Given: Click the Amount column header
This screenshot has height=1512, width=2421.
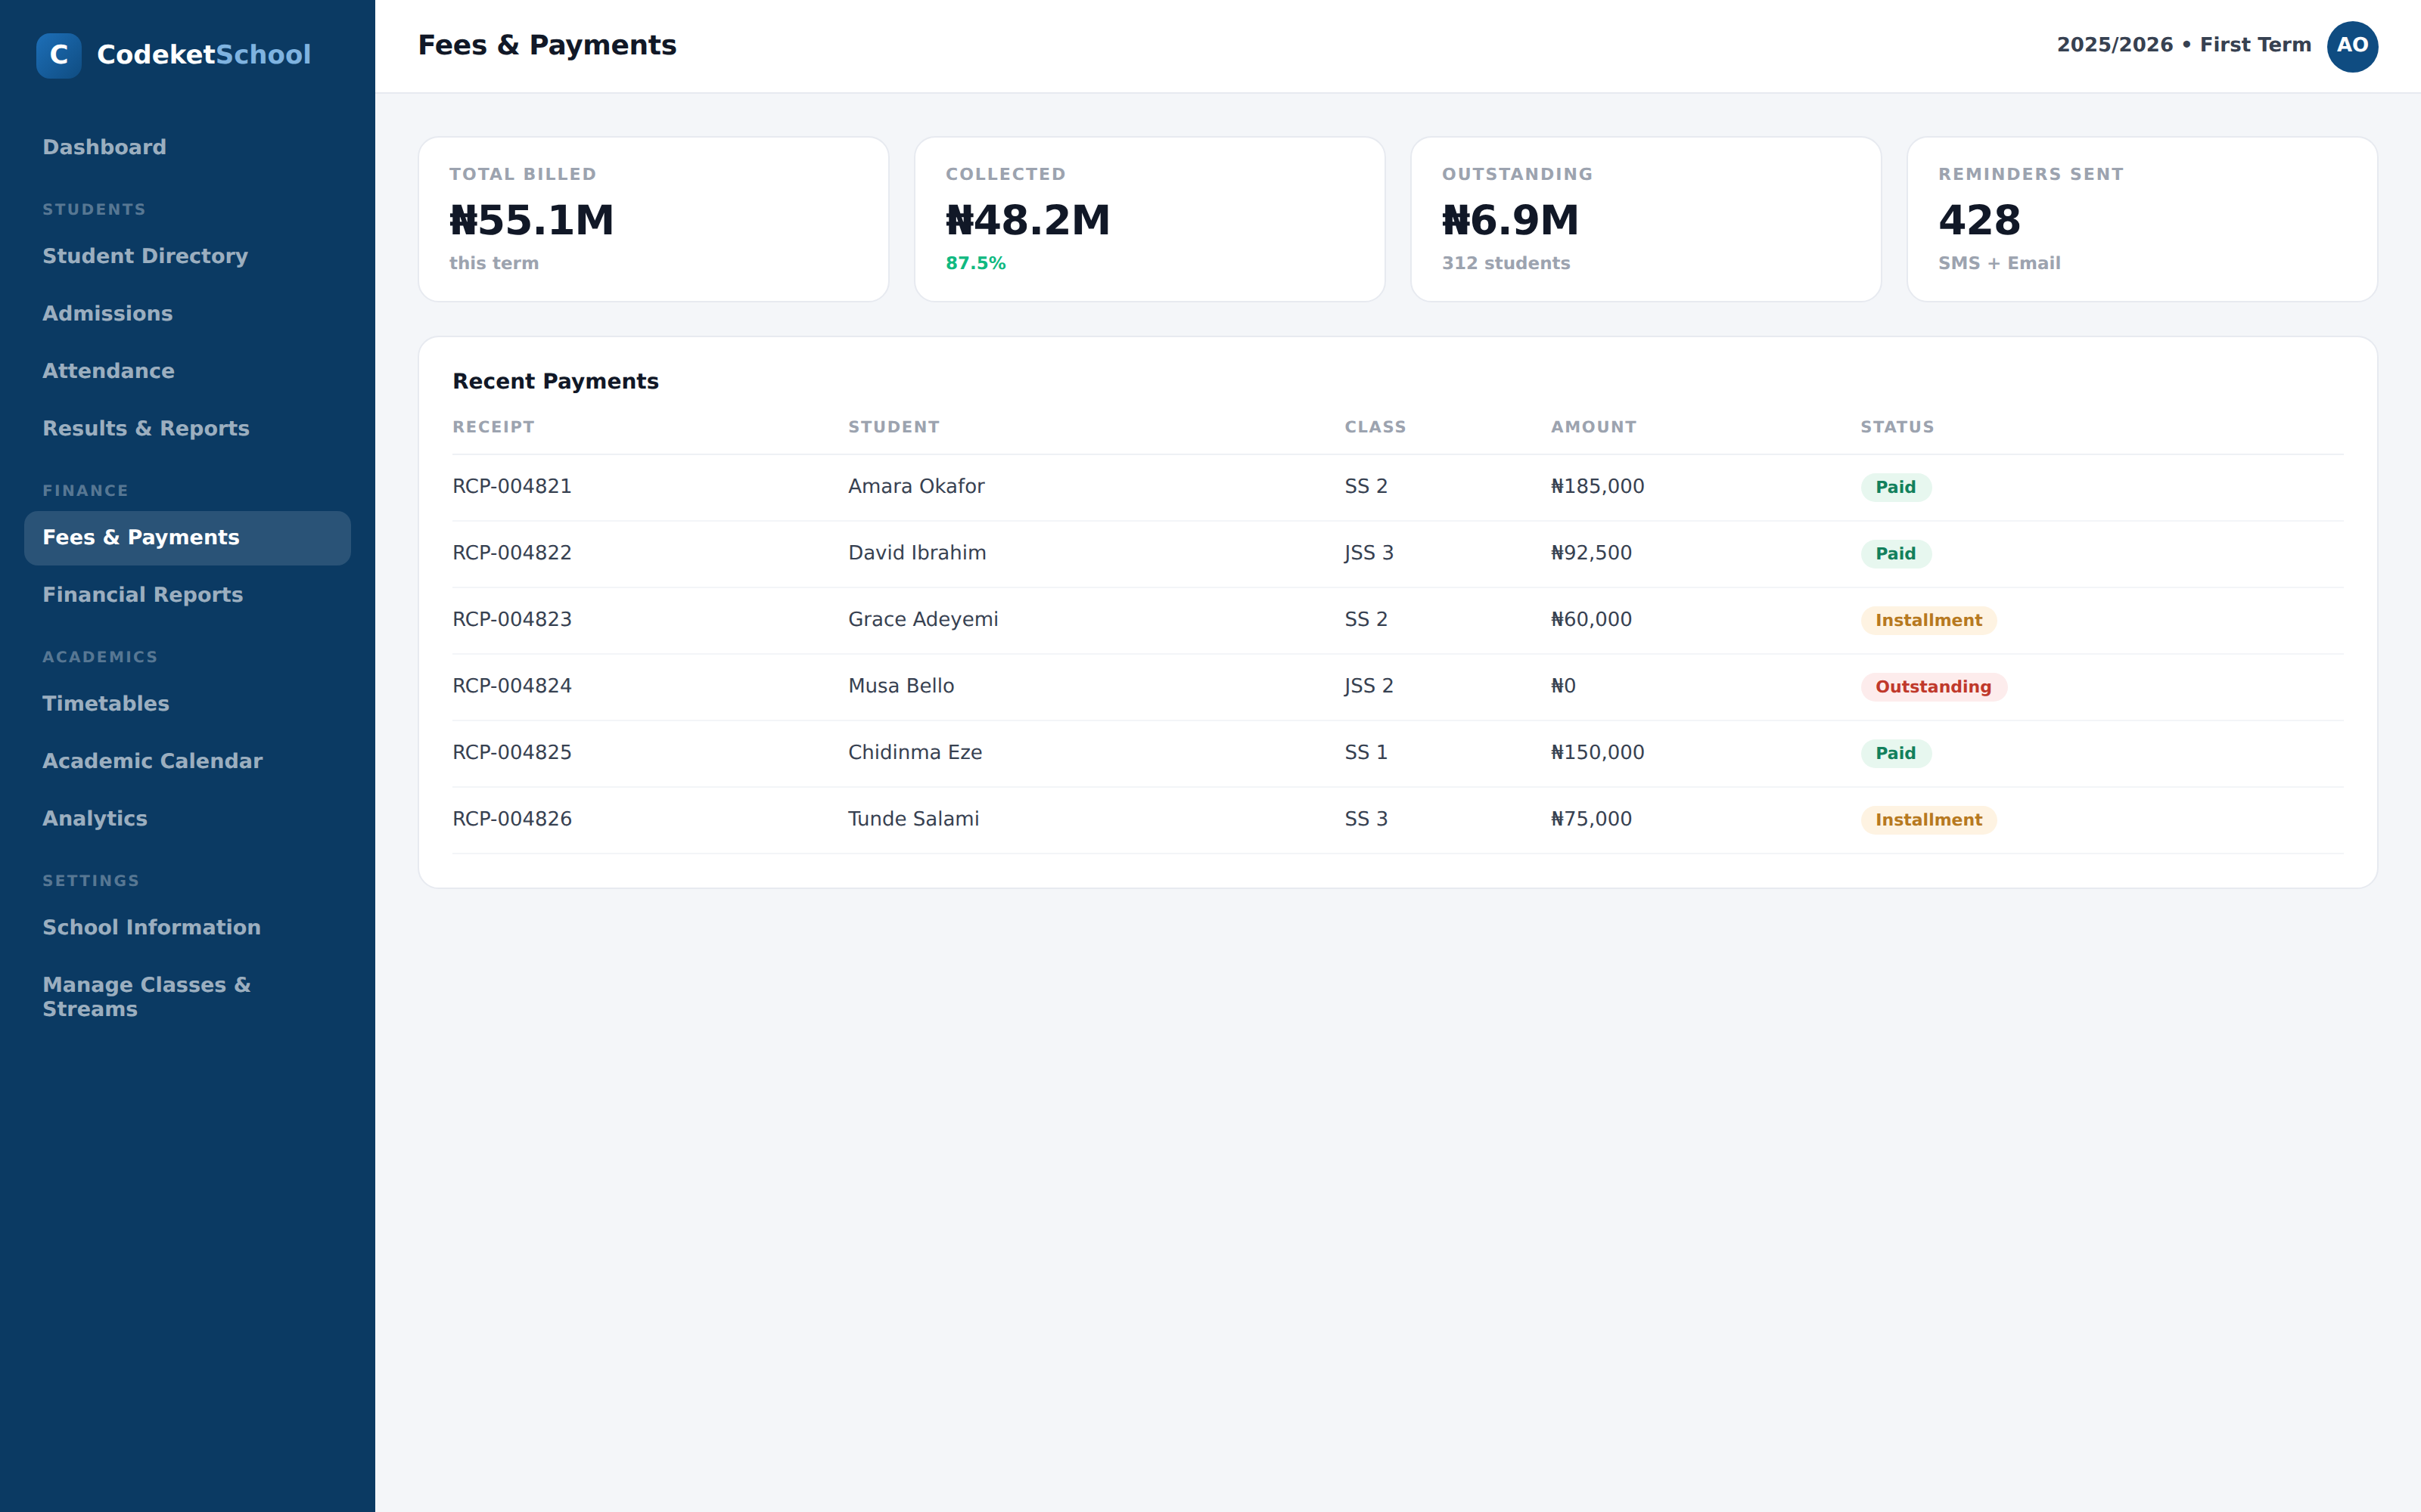Looking at the screenshot, I should 1593,427.
